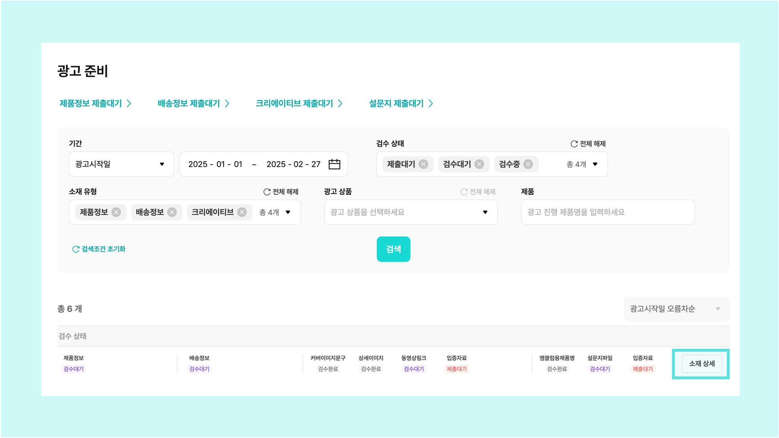This screenshot has width=779, height=438.
Task: Click 동영상링크 검수대기 status badge
Action: 414,369
